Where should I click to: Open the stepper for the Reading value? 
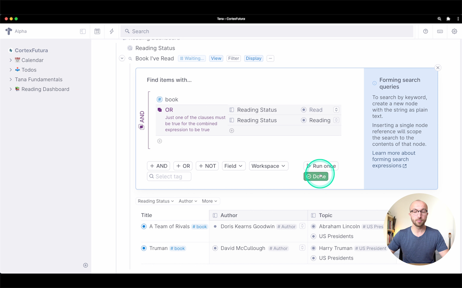coord(336,120)
